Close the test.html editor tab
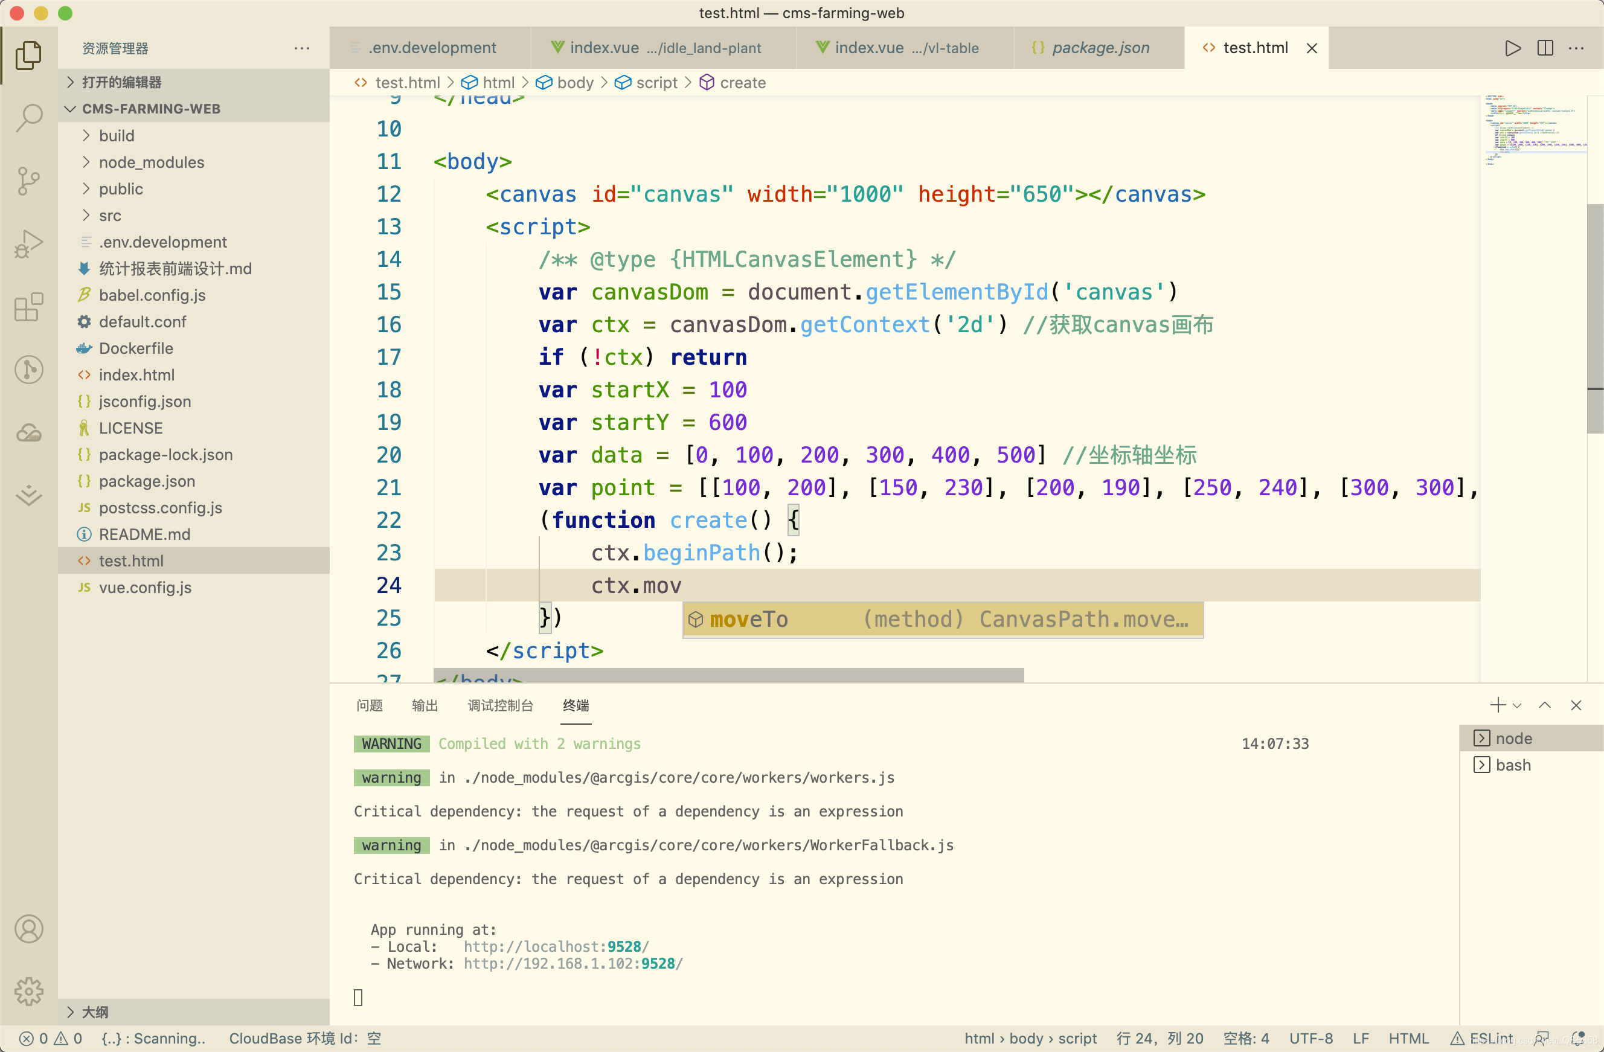Viewport: 1604px width, 1052px height. coord(1312,48)
